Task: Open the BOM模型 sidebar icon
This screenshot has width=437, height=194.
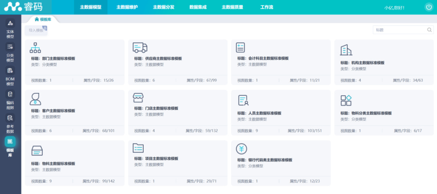Action: coord(10,70)
